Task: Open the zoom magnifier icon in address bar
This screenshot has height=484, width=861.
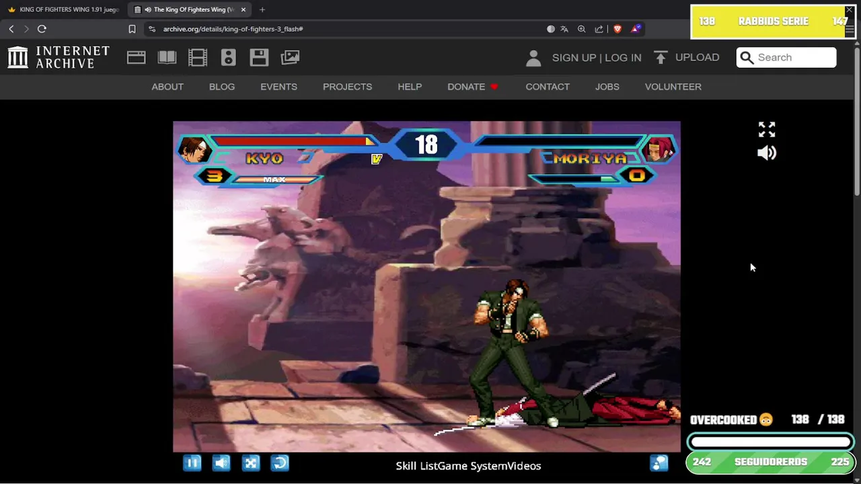Action: [582, 29]
